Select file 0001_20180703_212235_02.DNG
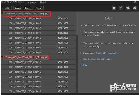The height and width of the screenshot is (95, 139). click(38, 72)
